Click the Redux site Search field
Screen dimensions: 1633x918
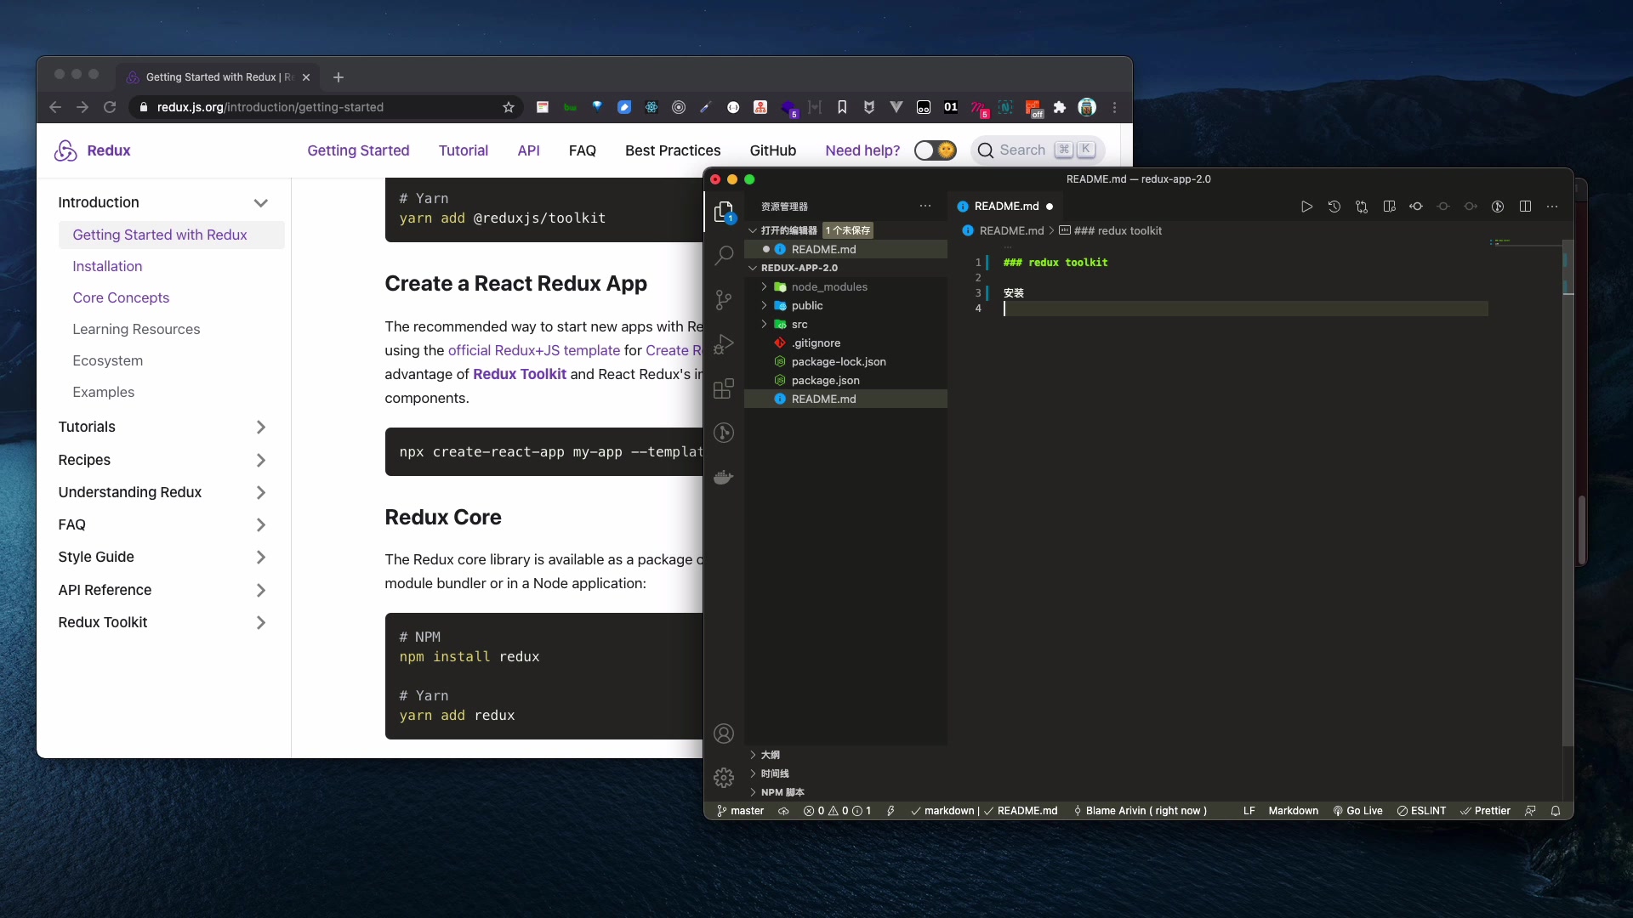pyautogui.click(x=1038, y=150)
